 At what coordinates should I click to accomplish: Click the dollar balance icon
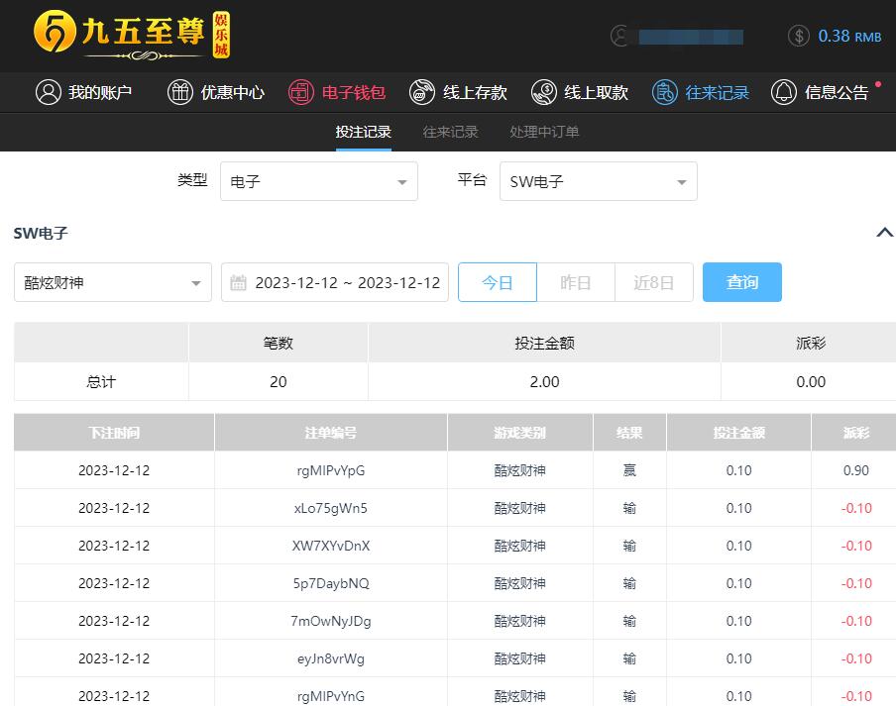[x=798, y=36]
